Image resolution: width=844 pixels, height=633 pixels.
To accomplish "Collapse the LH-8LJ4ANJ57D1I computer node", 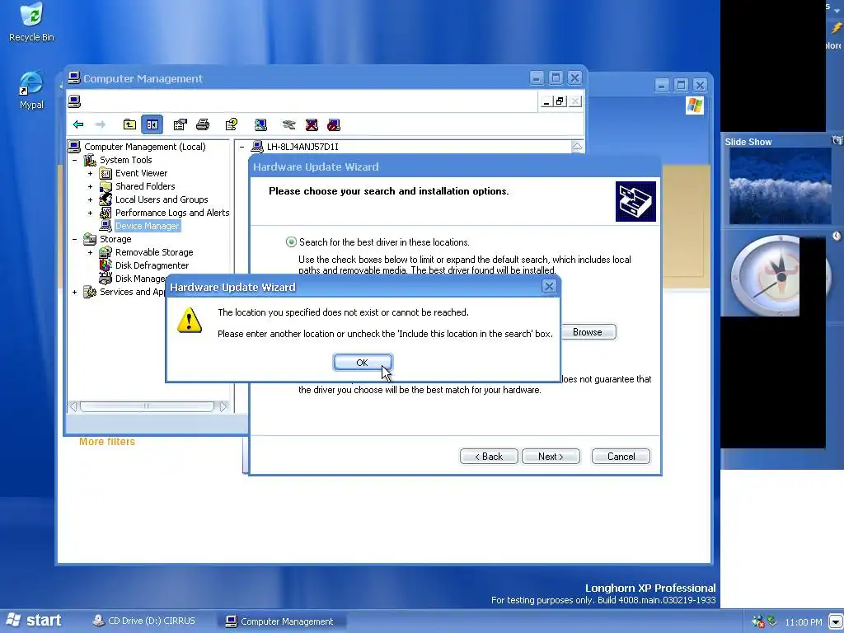I will coord(242,147).
